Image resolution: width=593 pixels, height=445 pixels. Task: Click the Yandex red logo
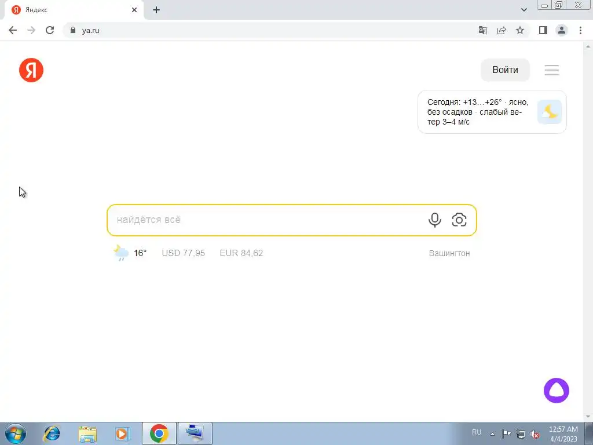click(31, 70)
